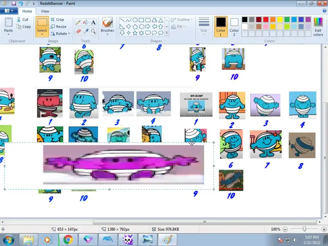328x246 pixels.
Task: Expand the Brushes dropdown arrow
Action: 108,35
